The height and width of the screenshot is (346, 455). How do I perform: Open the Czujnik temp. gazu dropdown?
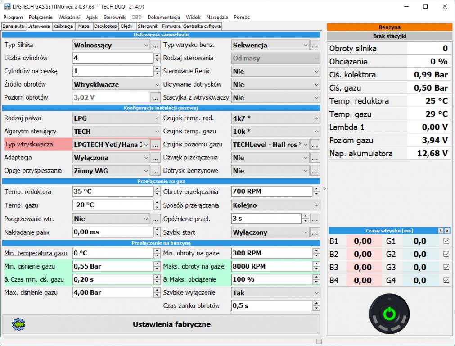[276, 132]
